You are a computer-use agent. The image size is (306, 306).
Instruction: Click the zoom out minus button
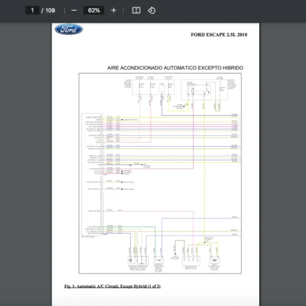(x=74, y=10)
